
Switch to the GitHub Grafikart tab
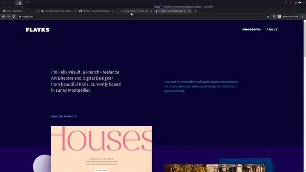click(x=96, y=11)
